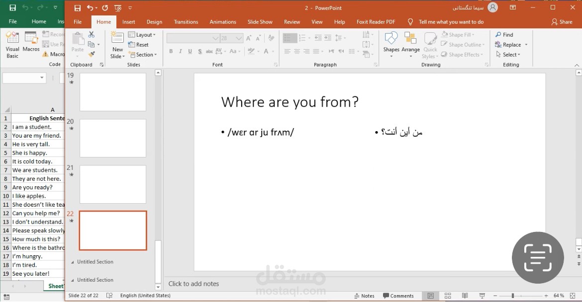Center align text
582x303 pixels.
coord(297,51)
